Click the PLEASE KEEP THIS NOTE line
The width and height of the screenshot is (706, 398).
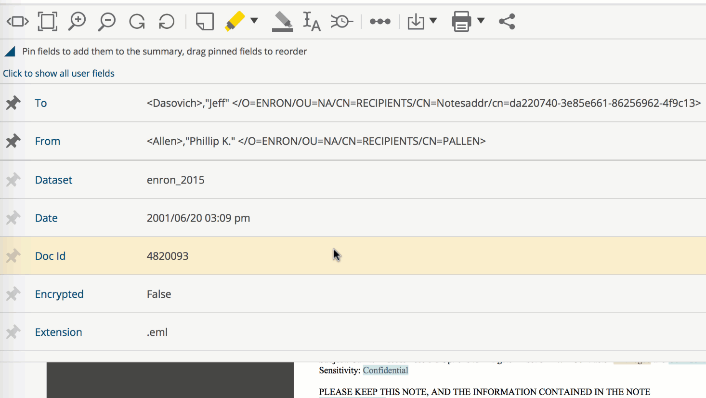[484, 392]
